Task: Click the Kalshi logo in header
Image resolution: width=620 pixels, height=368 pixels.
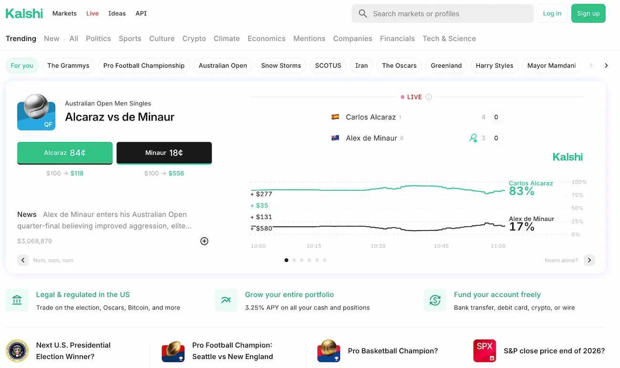Action: (24, 13)
